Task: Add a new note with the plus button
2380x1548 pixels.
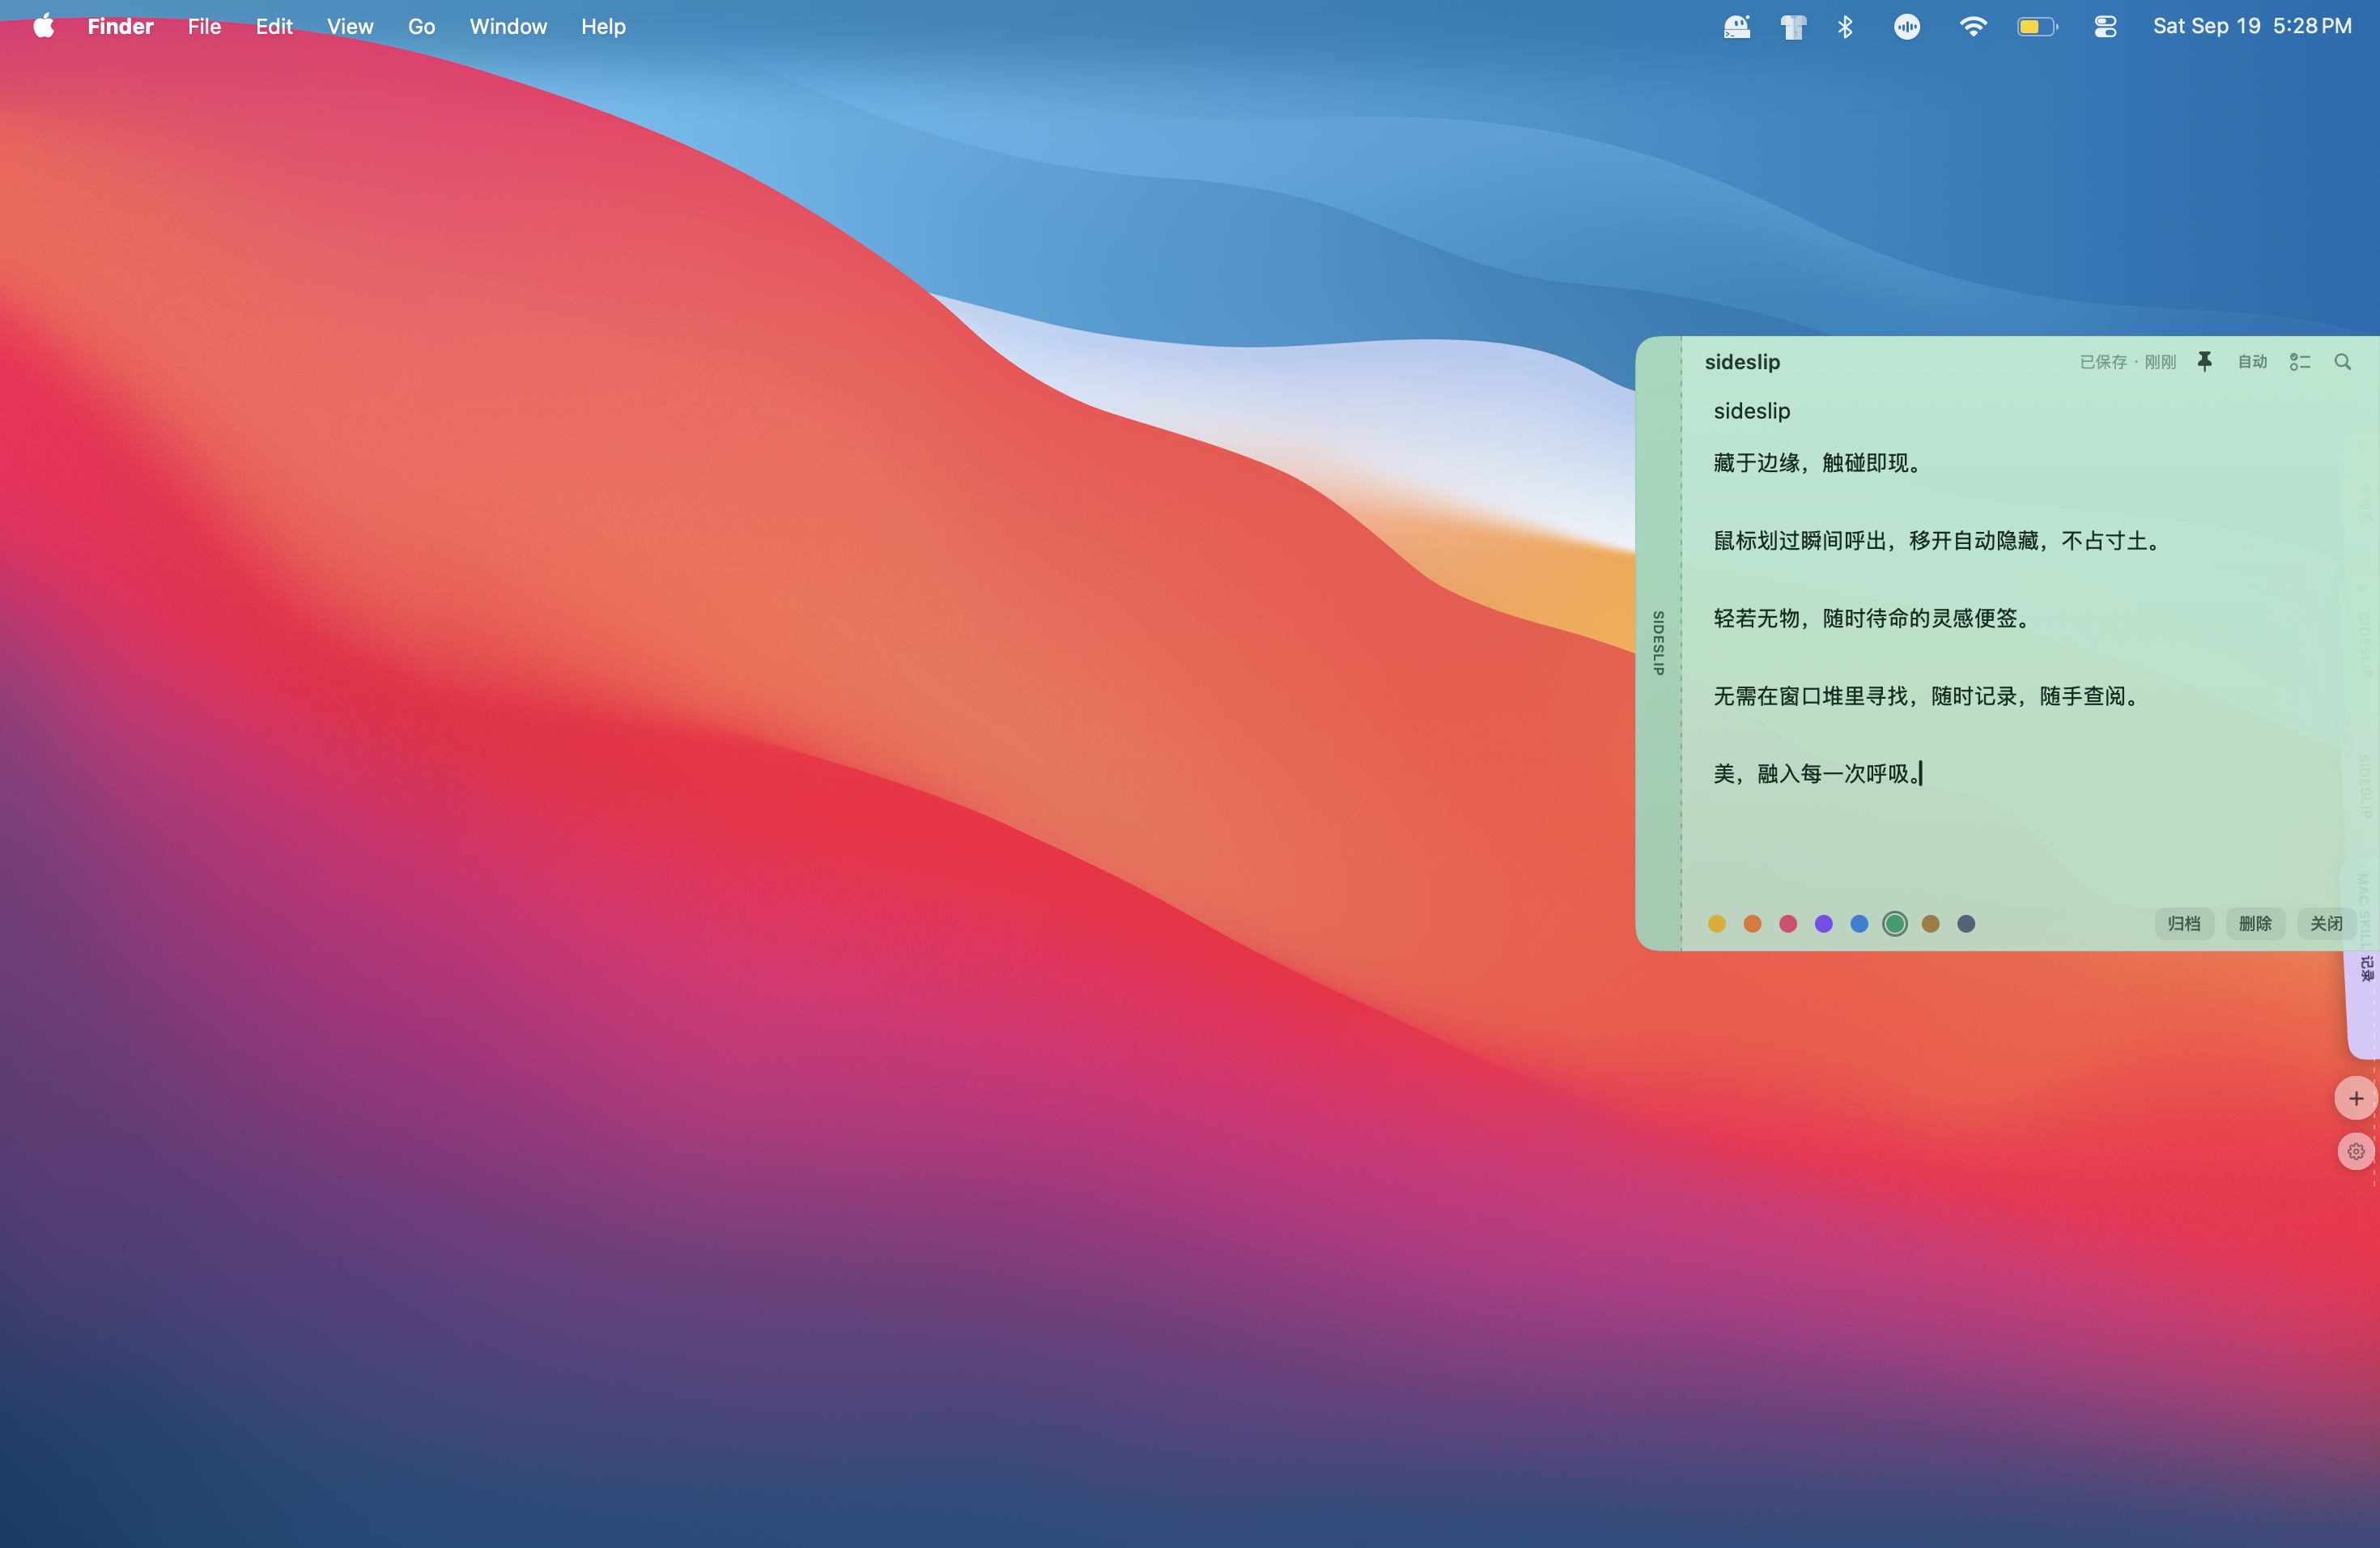Action: (2355, 1098)
